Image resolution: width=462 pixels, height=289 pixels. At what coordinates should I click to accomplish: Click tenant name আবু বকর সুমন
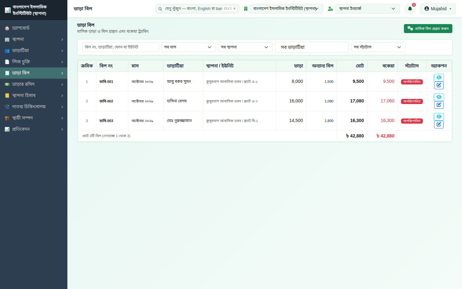pyautogui.click(x=179, y=82)
